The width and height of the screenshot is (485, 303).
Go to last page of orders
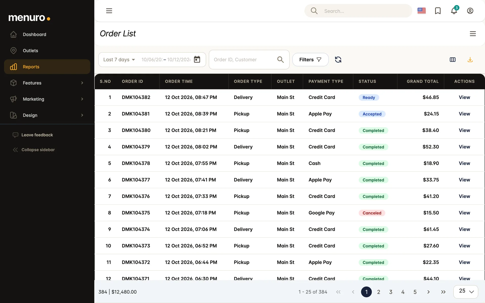(443, 292)
